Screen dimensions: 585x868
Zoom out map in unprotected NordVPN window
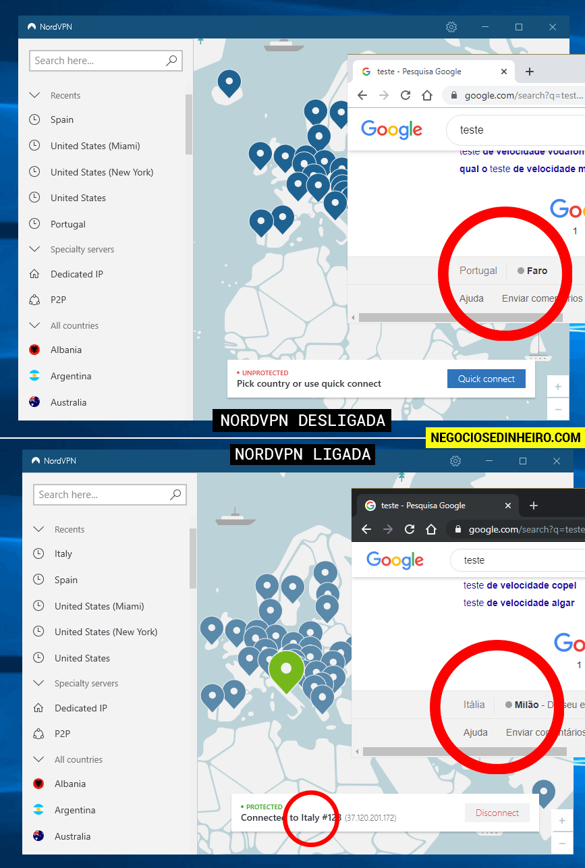point(557,409)
